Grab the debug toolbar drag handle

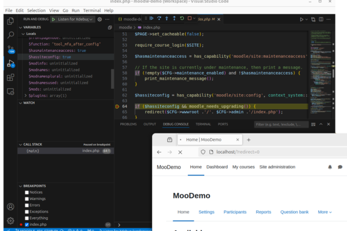coord(146,18)
